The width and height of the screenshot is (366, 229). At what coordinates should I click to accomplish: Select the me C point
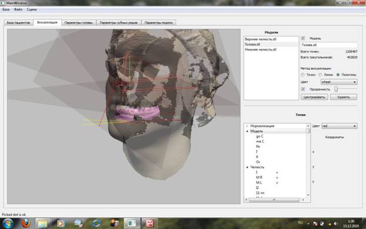260,142
